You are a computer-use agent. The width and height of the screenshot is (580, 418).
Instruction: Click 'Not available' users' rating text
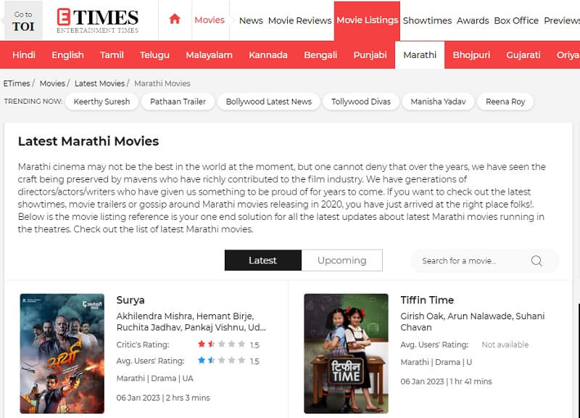(x=505, y=345)
